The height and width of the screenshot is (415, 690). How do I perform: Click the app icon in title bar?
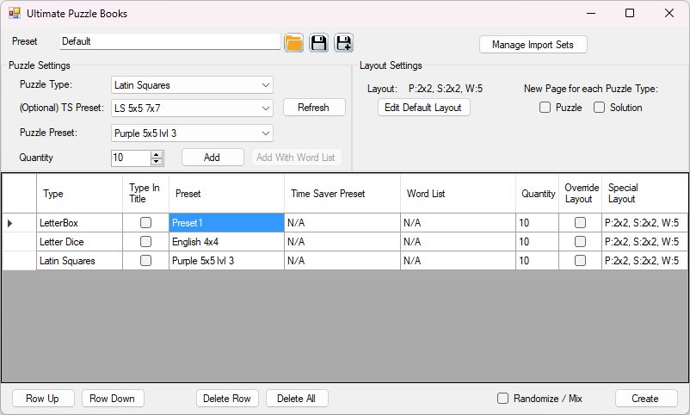pyautogui.click(x=14, y=14)
